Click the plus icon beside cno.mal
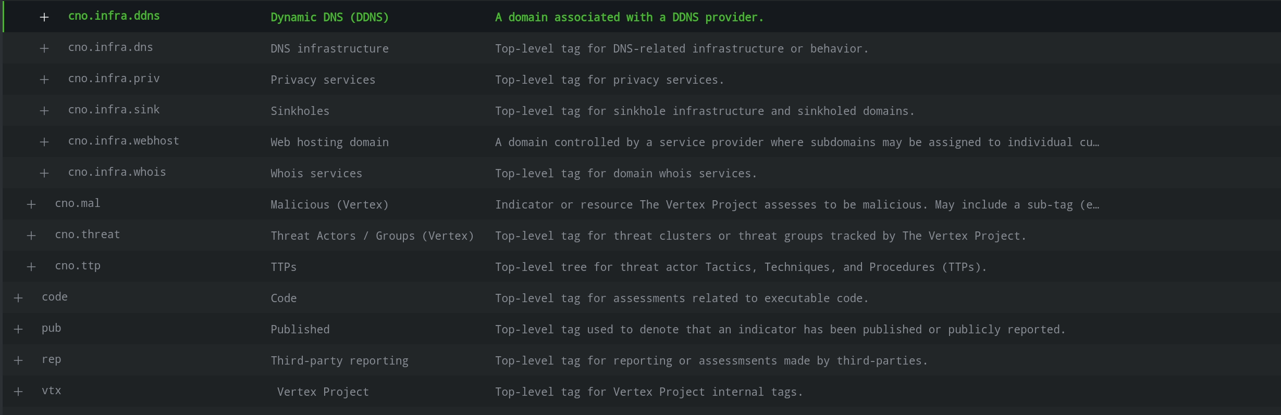 (x=31, y=204)
